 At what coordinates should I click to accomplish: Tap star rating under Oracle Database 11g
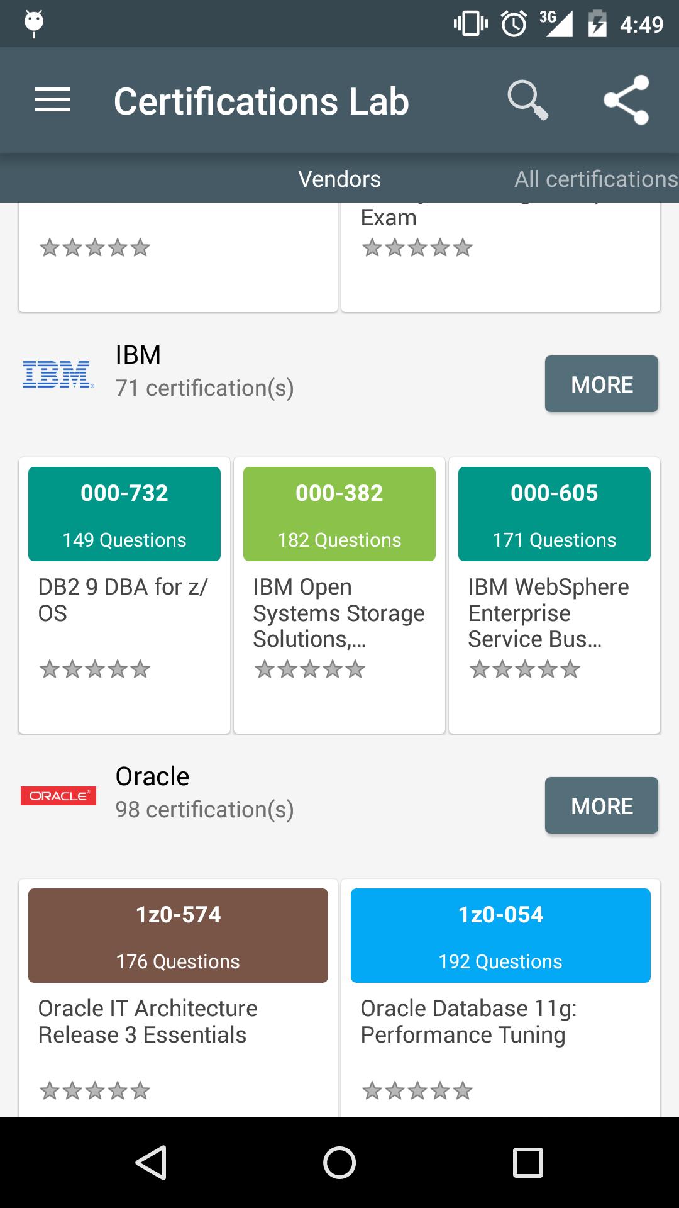417,1090
